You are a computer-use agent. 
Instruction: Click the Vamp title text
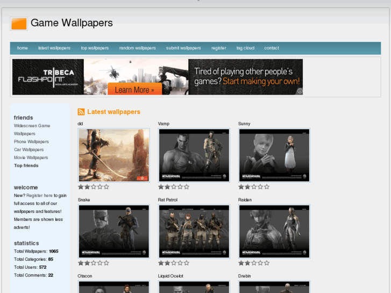coord(163,124)
